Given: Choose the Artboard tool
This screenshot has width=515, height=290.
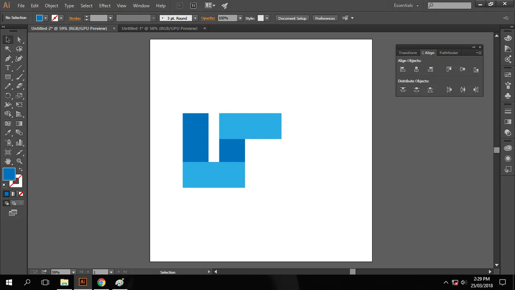Looking at the screenshot, I should point(8,152).
